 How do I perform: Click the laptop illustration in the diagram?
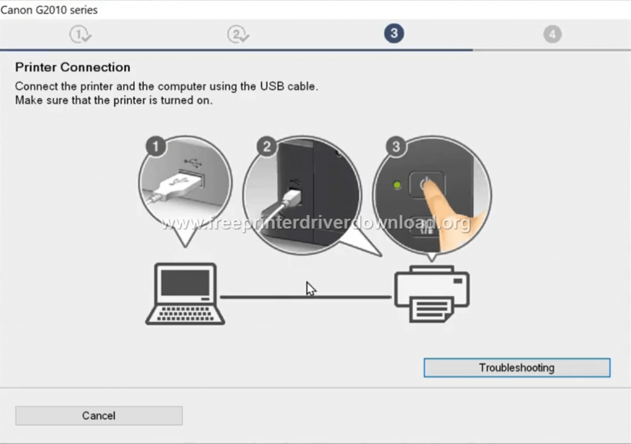pos(185,293)
